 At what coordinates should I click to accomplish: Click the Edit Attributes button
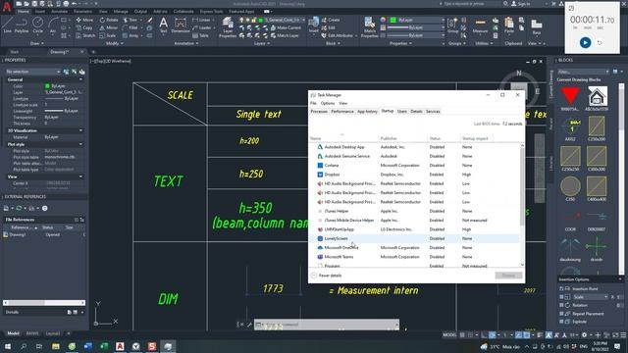[338, 35]
